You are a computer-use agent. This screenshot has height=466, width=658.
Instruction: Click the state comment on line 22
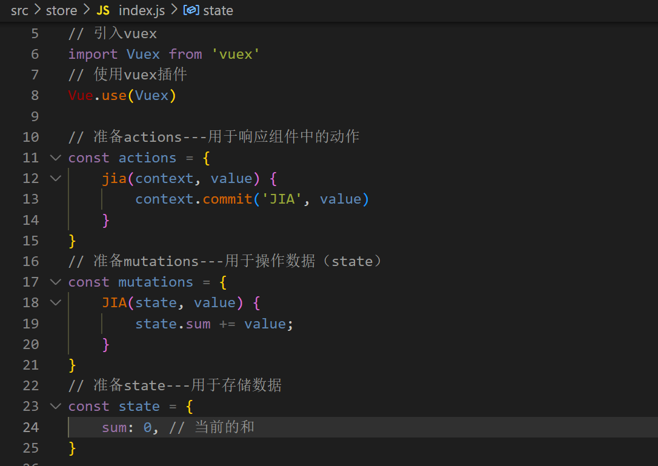point(175,385)
